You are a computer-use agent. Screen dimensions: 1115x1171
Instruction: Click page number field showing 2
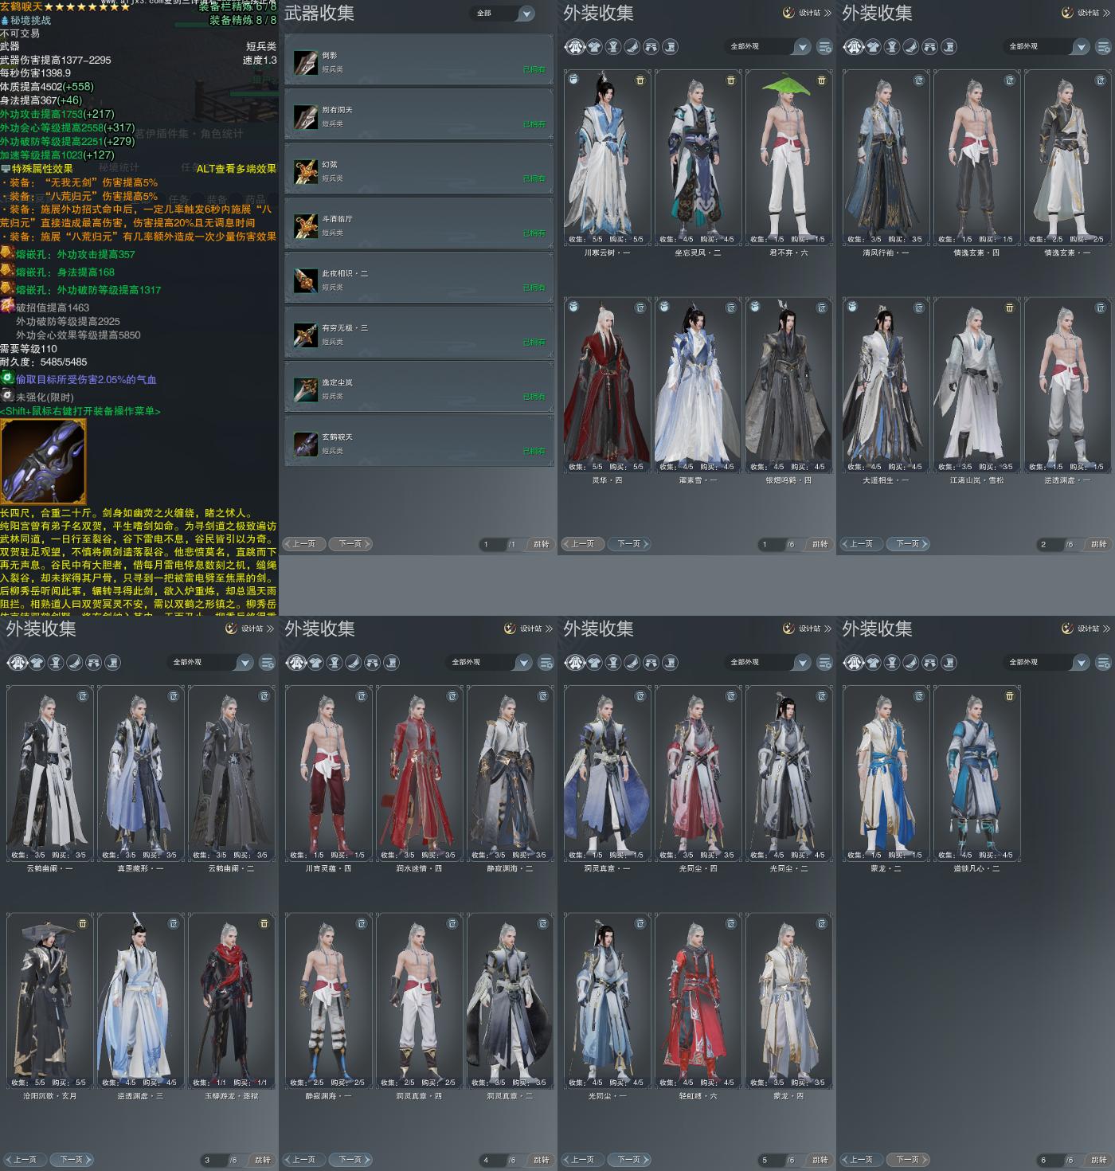click(x=1050, y=545)
